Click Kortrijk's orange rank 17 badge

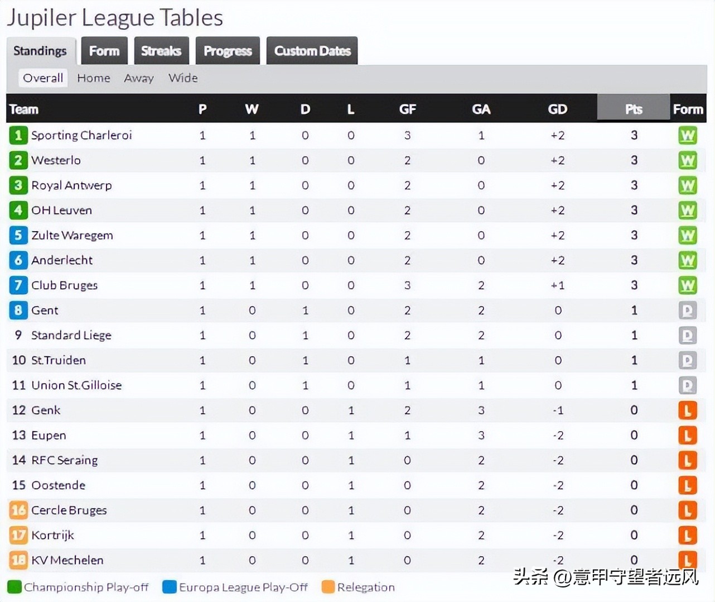tap(18, 535)
